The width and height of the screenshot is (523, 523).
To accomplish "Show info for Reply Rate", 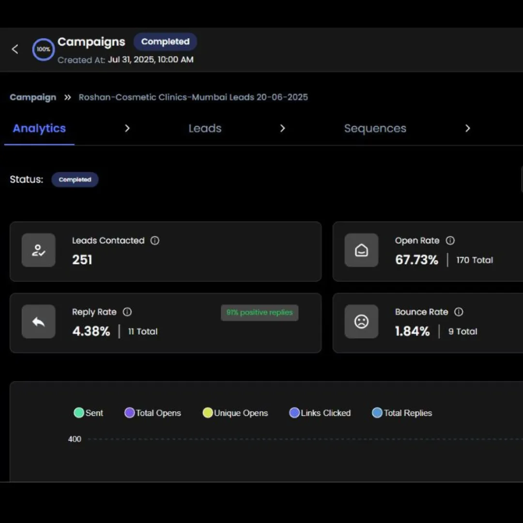I will pos(127,312).
